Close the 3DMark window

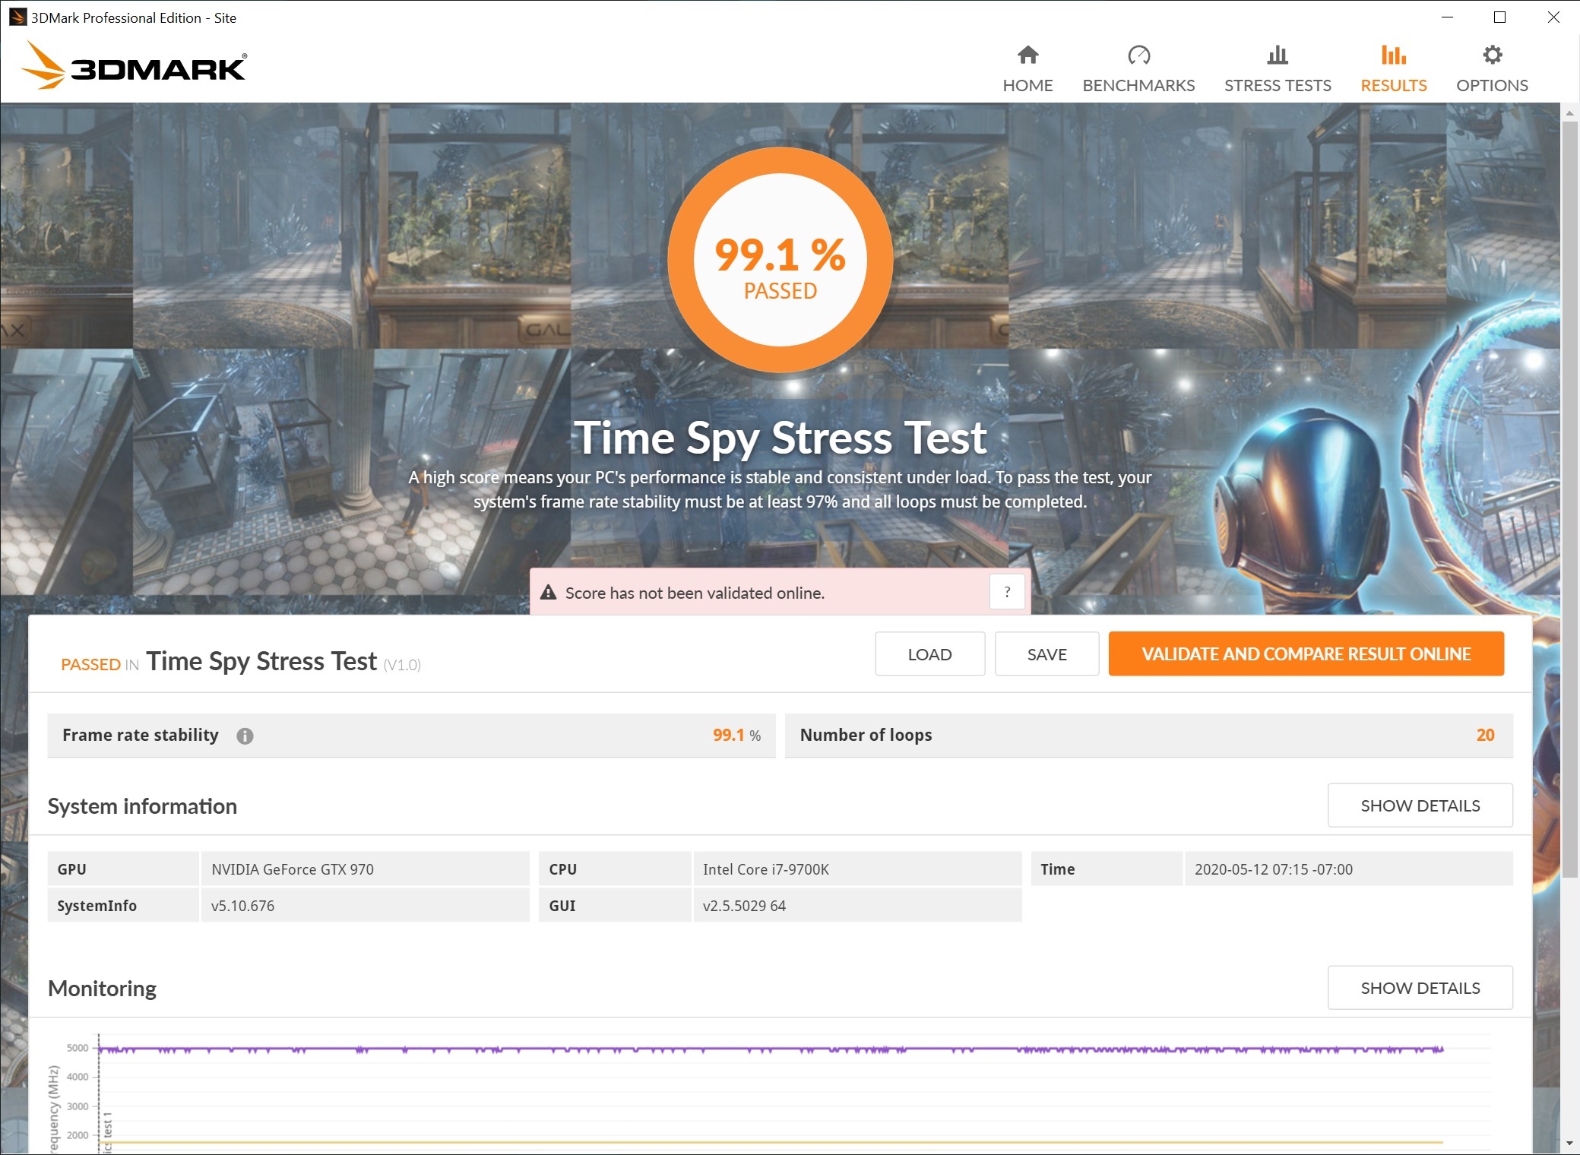click(1553, 17)
